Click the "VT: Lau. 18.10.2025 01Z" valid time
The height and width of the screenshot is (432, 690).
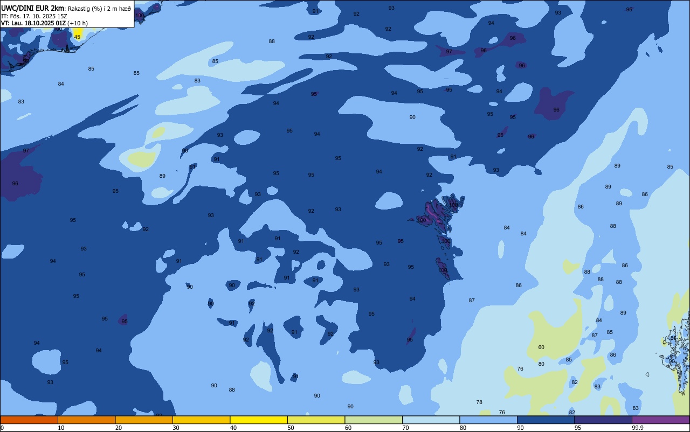click(33, 23)
